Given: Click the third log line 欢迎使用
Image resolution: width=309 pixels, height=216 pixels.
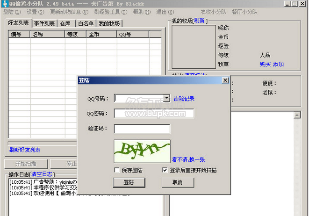Looking at the screenshot, I should [43, 193].
